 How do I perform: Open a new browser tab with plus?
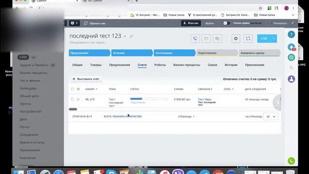[x=137, y=1]
